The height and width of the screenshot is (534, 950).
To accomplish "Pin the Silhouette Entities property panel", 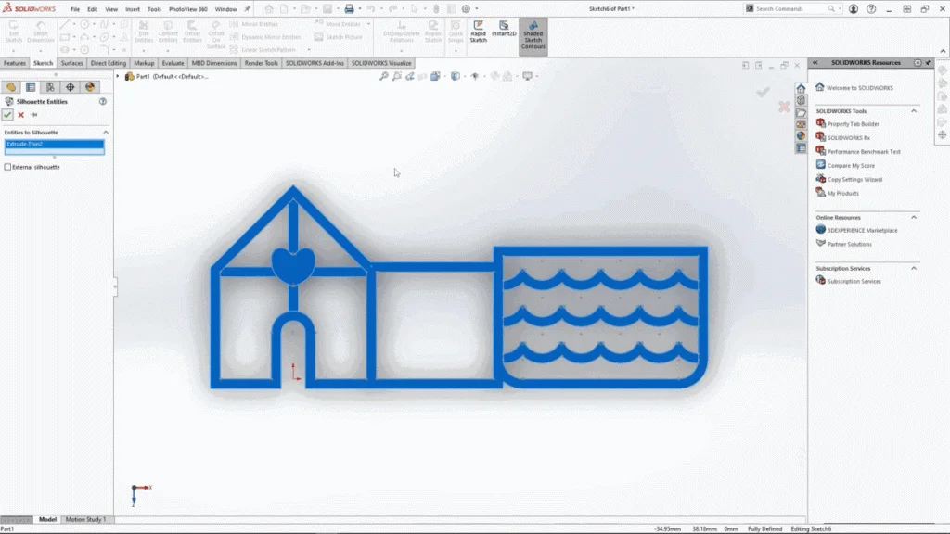I will coord(34,114).
